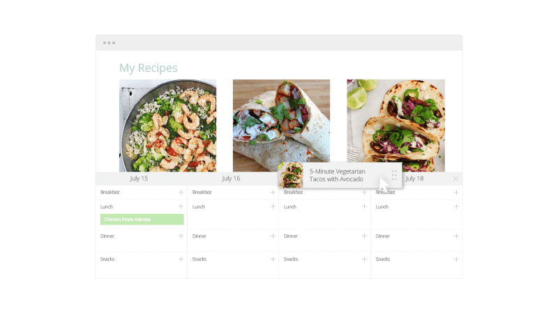Add a breakfast item for July 15

tap(181, 192)
